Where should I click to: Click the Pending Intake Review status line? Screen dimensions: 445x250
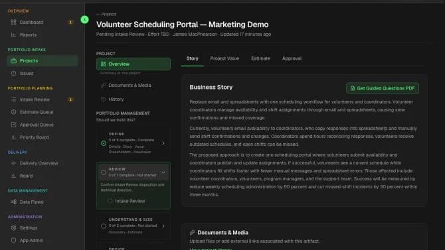point(183,34)
